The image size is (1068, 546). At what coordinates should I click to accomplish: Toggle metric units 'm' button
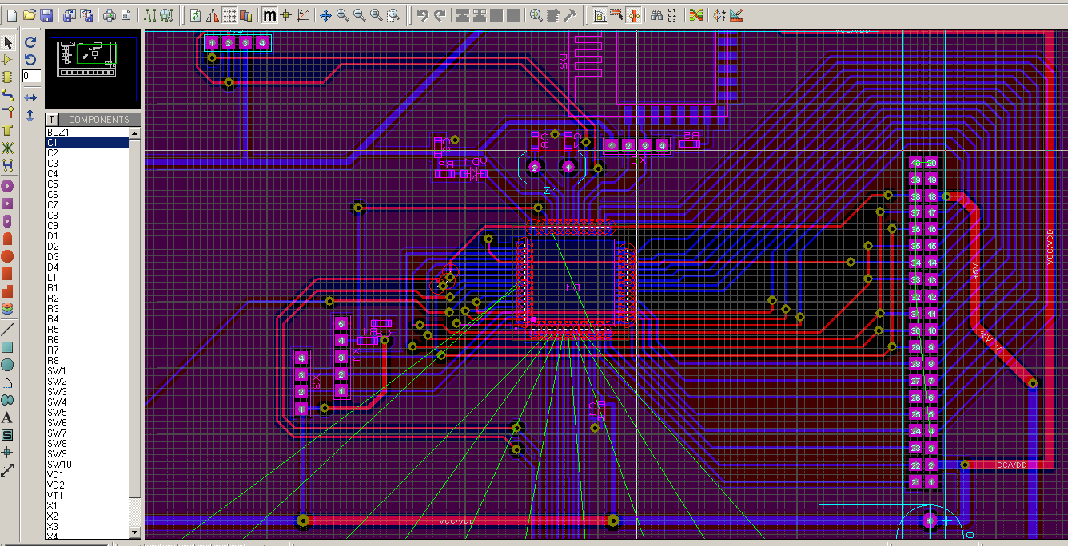pos(269,15)
